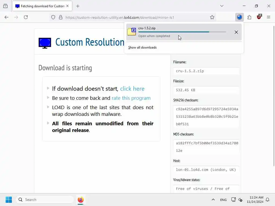
Task: Open the Extensions puzzle icon
Action: tap(249, 17)
